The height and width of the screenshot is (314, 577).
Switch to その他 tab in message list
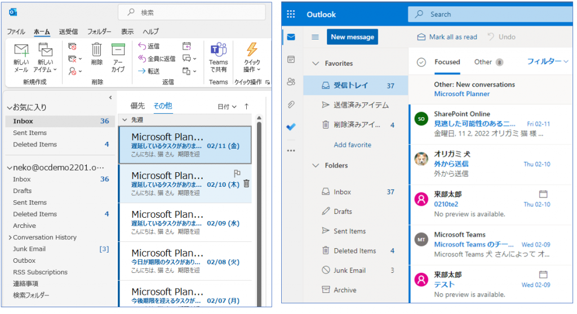[x=163, y=106]
